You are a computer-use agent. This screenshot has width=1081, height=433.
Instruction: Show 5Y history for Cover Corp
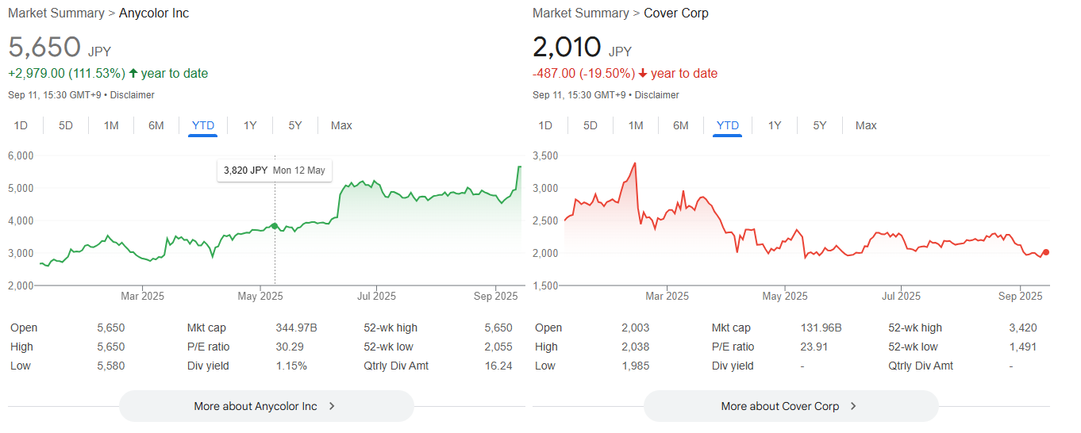[820, 125]
